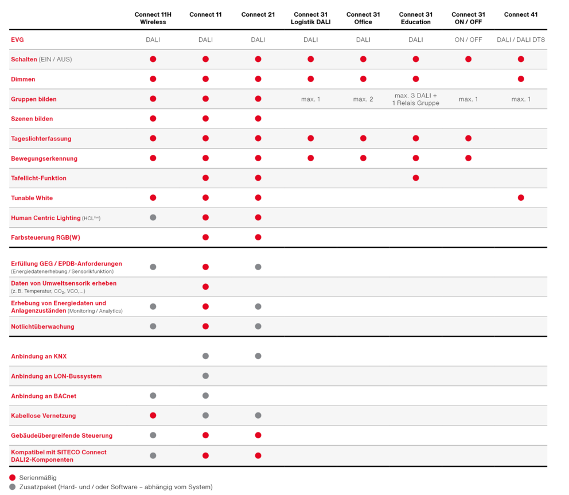Click the gray dot in Anbindung an LON-Bussystem row
Viewport: 569px width, 495px height.
point(205,376)
